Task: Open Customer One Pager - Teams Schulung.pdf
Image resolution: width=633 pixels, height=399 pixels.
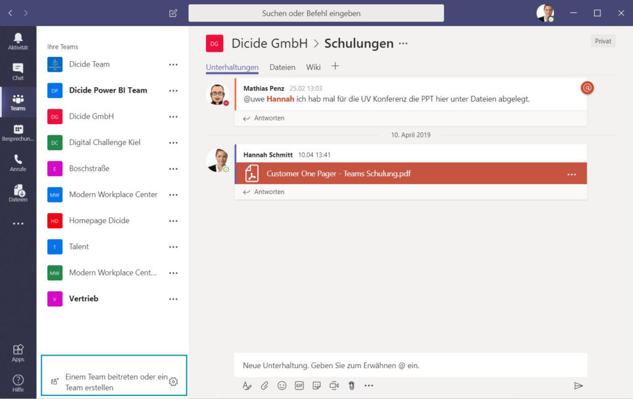Action: tap(338, 174)
